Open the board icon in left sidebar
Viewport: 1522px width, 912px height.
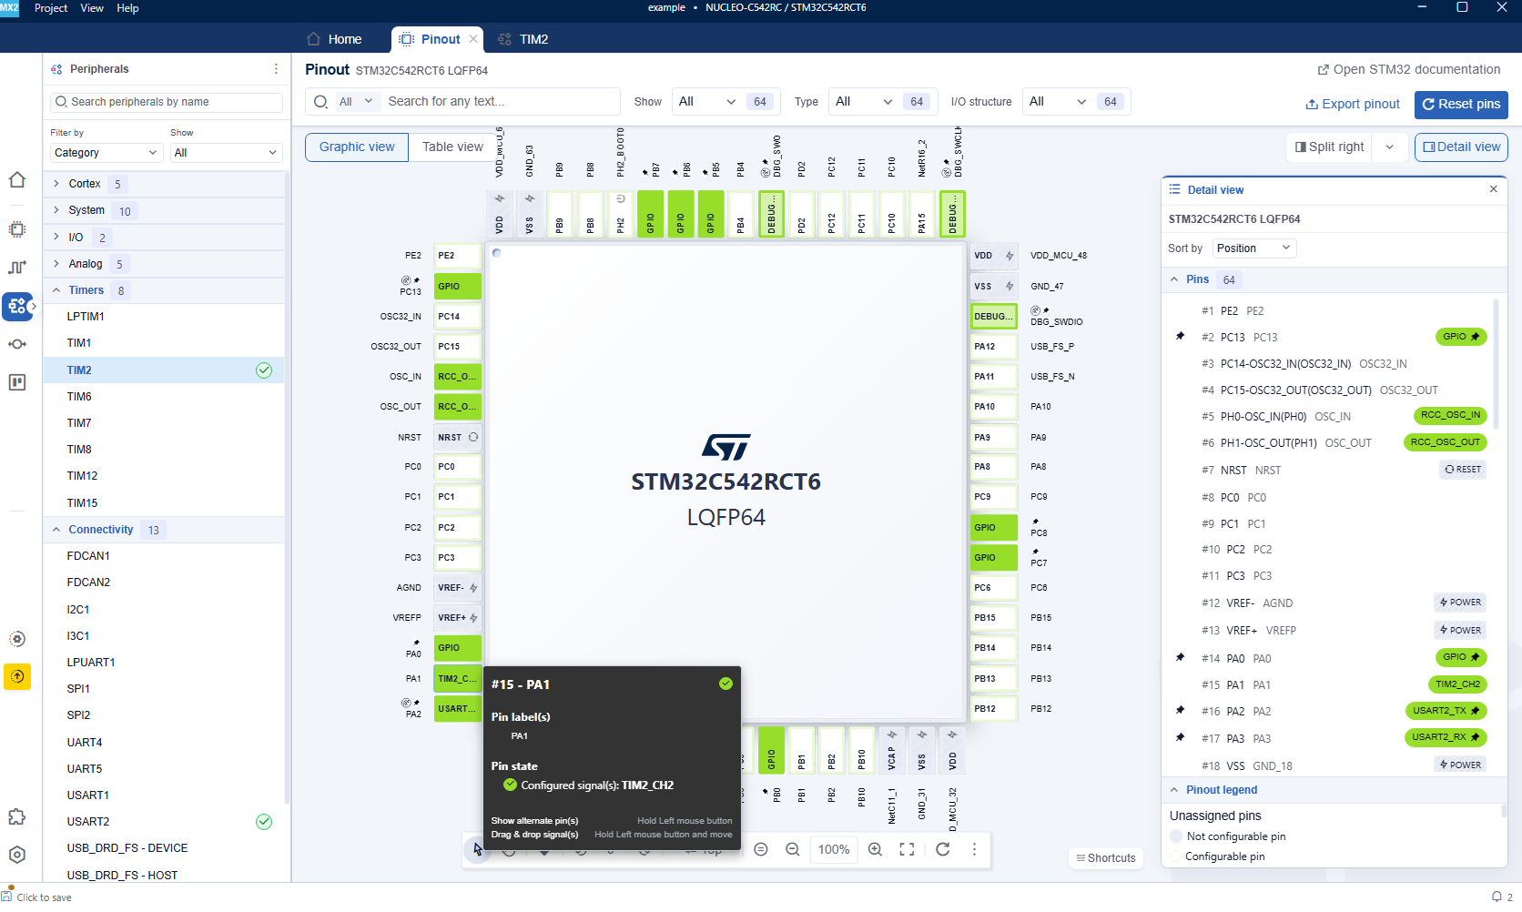[17, 382]
